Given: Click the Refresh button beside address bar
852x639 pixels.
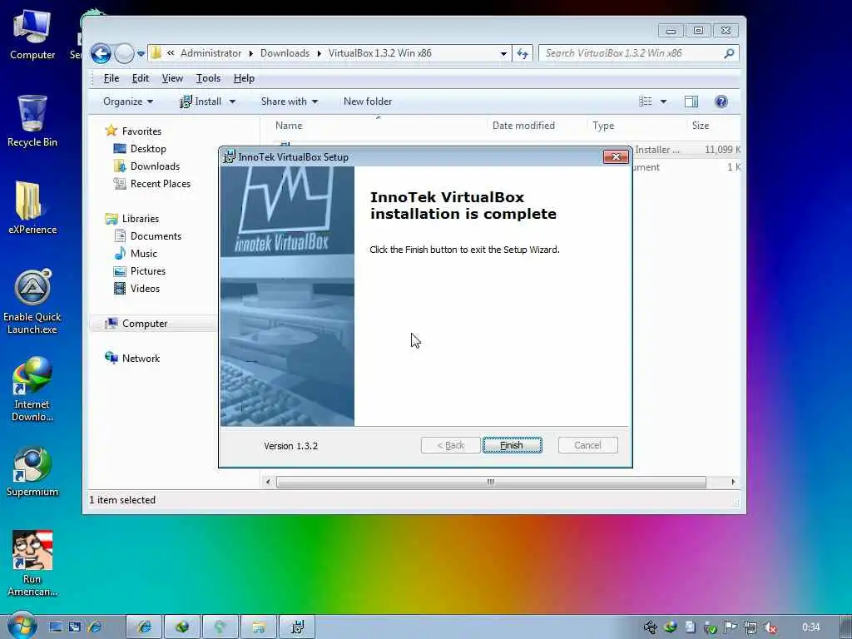Looking at the screenshot, I should point(523,53).
